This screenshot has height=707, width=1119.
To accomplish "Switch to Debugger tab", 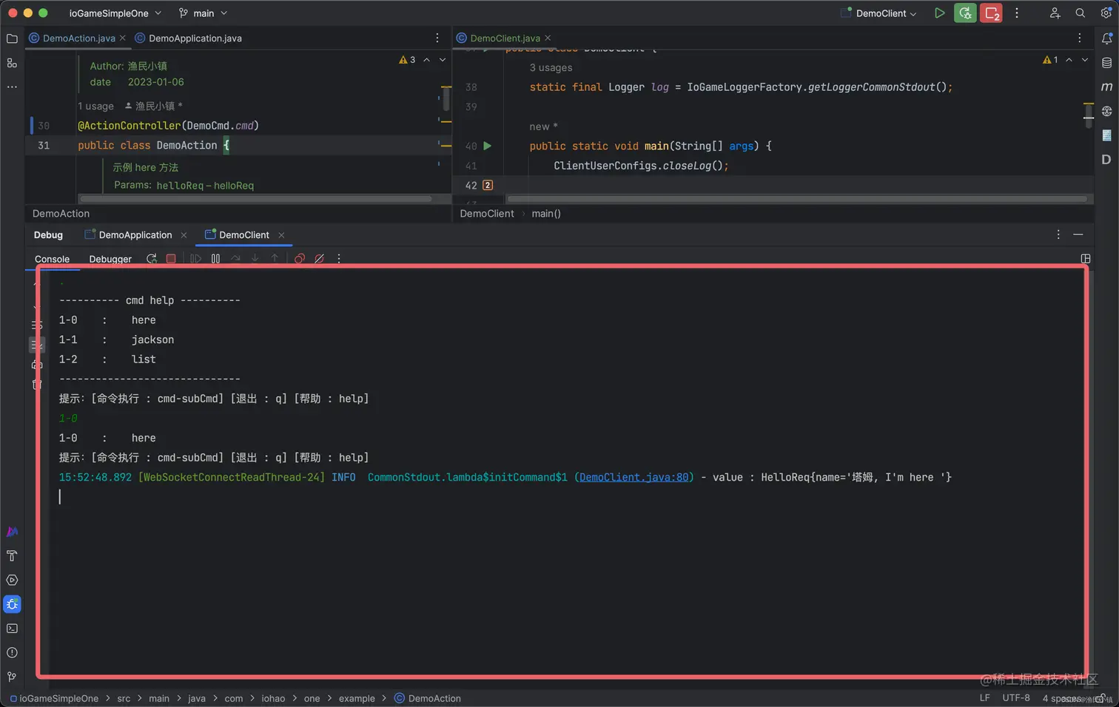I will click(x=110, y=259).
